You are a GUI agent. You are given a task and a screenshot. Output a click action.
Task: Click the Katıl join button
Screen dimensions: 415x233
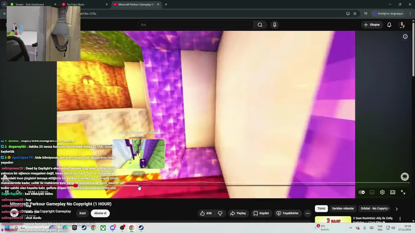[x=83, y=213]
